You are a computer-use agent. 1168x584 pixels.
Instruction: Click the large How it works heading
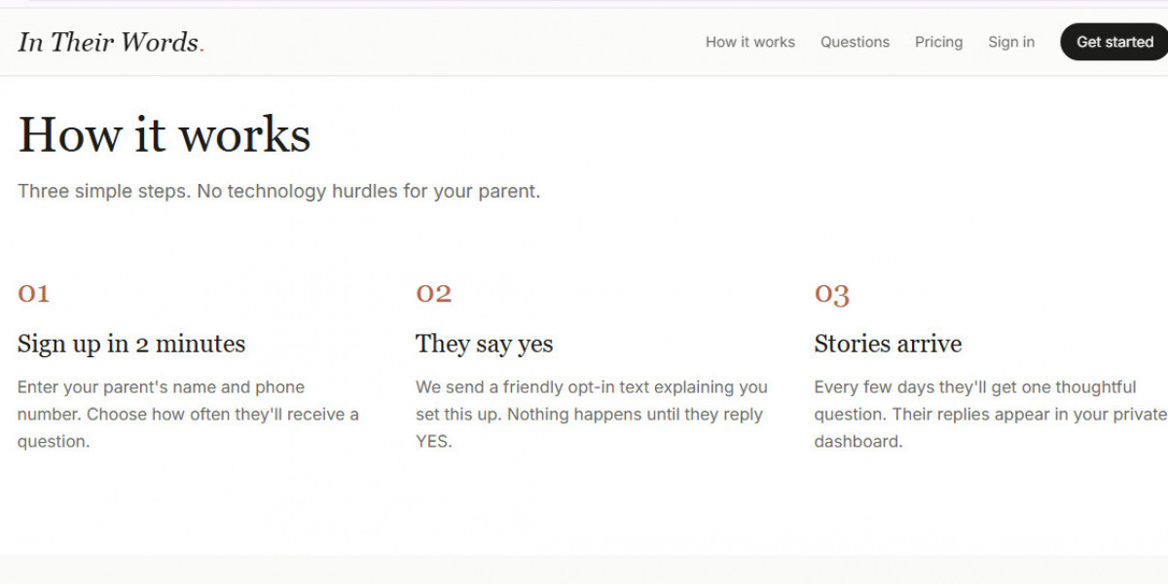click(x=164, y=133)
